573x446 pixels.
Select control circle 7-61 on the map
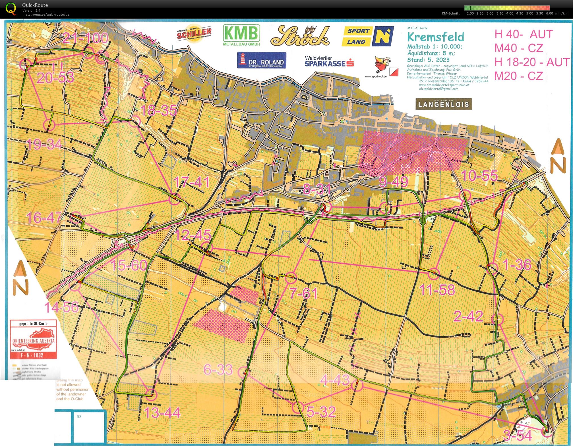click(x=291, y=278)
